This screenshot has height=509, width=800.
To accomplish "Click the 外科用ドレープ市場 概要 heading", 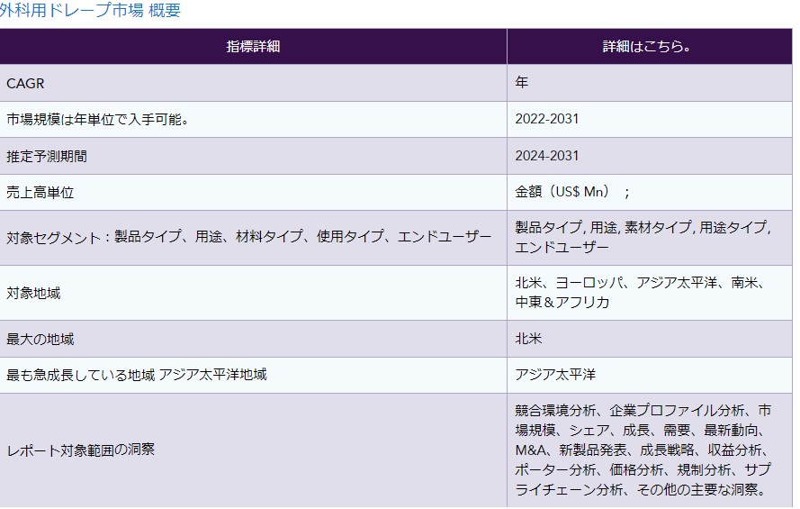I will [x=90, y=11].
